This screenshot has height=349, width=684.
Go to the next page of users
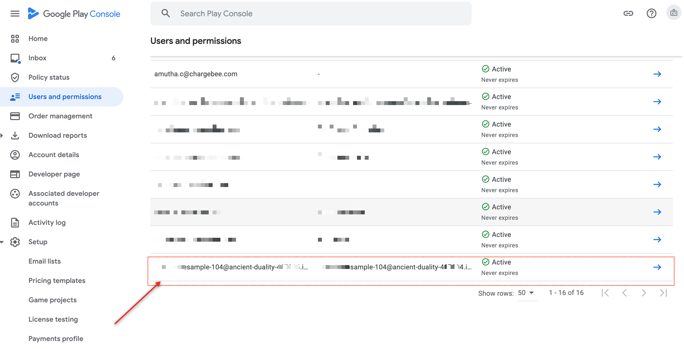click(644, 293)
